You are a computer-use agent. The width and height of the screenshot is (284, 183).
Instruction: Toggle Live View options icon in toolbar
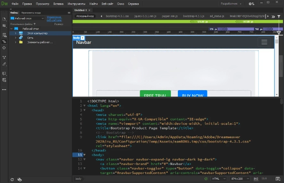(x=4, y=35)
